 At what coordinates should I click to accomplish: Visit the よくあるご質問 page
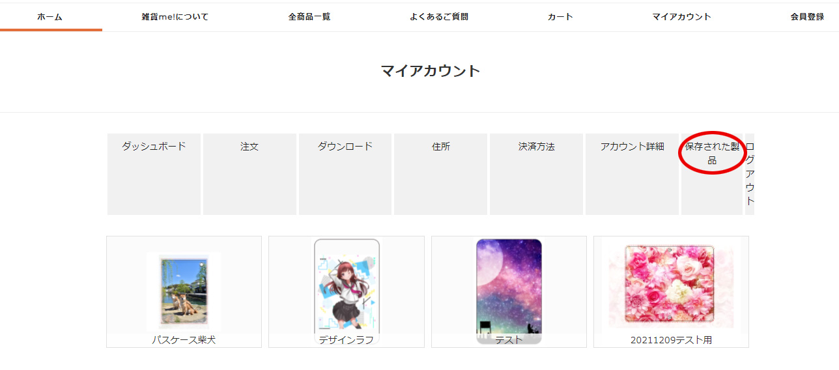coord(439,17)
